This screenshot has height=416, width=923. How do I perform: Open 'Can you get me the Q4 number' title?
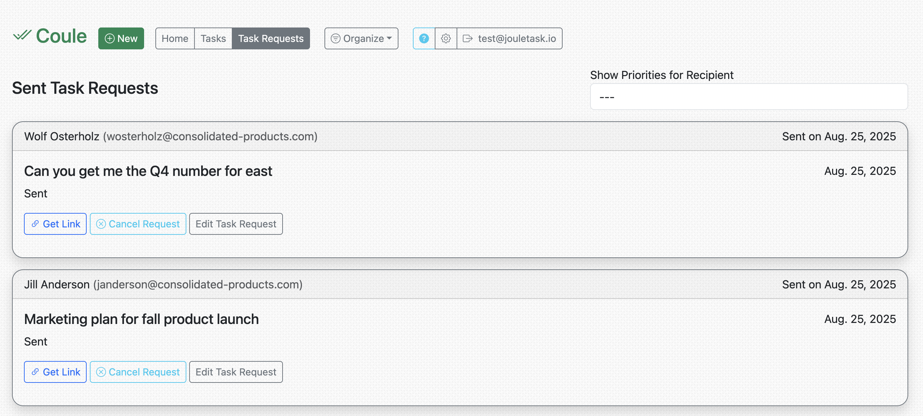coord(148,171)
